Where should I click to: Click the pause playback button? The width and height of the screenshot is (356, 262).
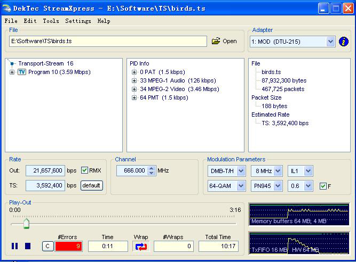pos(15,246)
